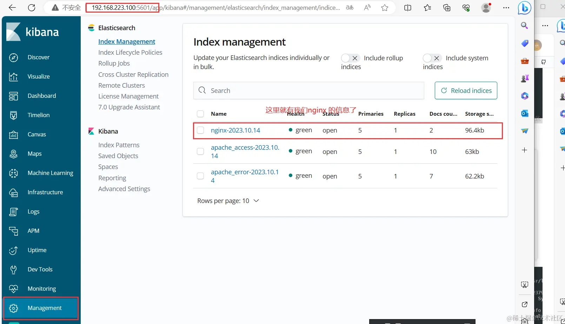Go back with the browser back arrow
Screen dimensions: 565x324
pyautogui.click(x=12, y=7)
